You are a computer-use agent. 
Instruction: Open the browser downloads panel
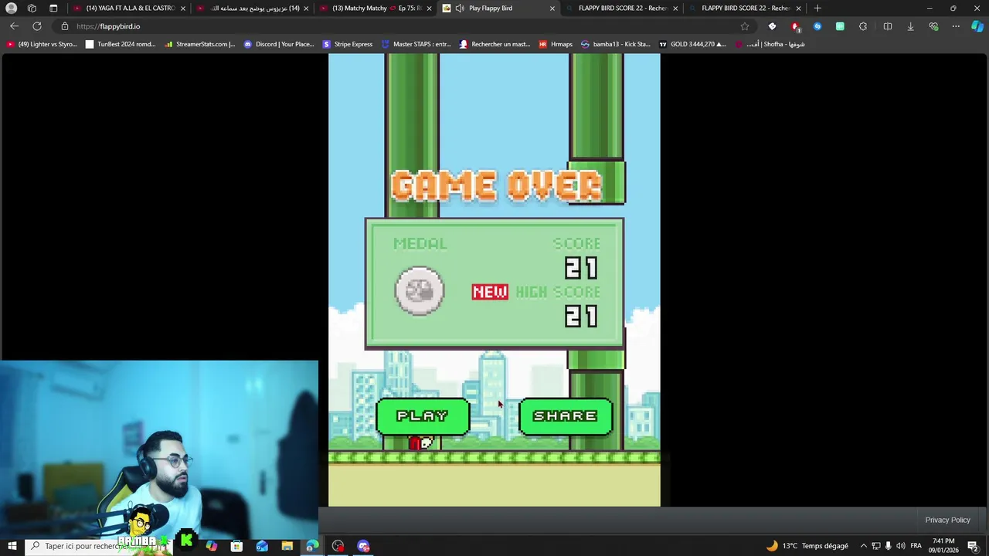coord(910,26)
